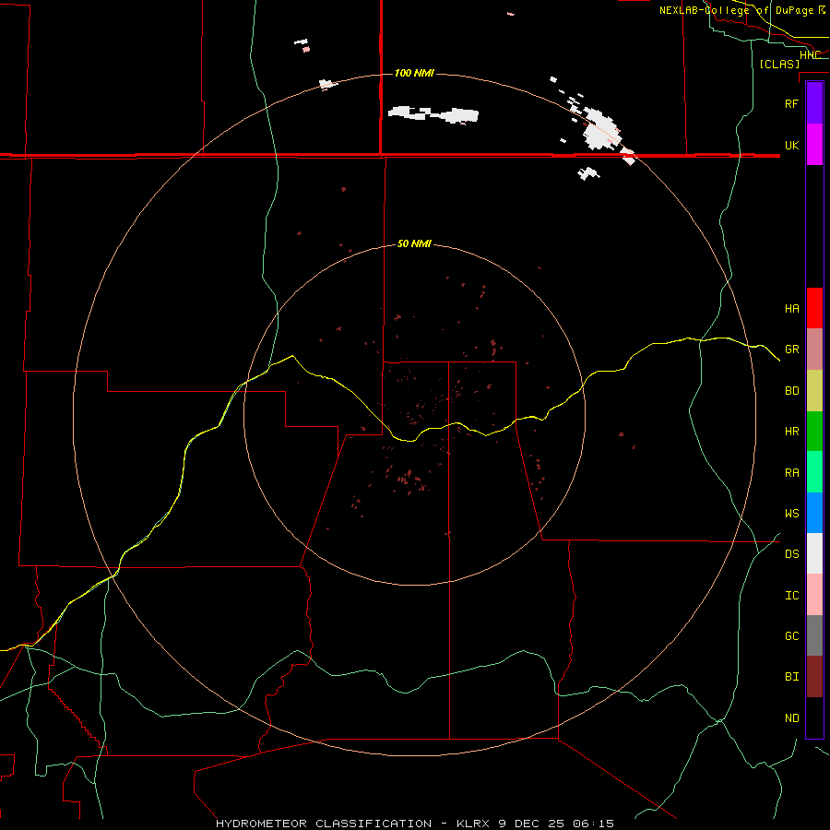Click the "BD" legend label
The height and width of the screenshot is (830, 830).
pos(791,391)
